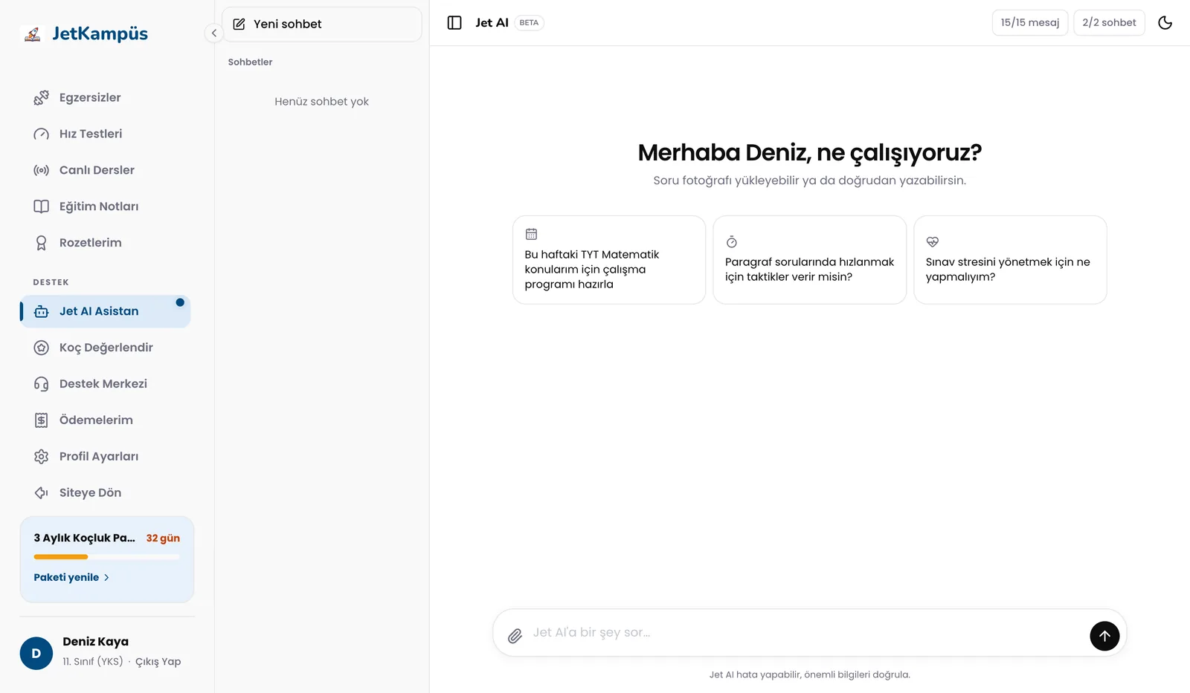Image resolution: width=1190 pixels, height=693 pixels.
Task: Click the Profil Ayarları gear icon
Action: coord(42,457)
